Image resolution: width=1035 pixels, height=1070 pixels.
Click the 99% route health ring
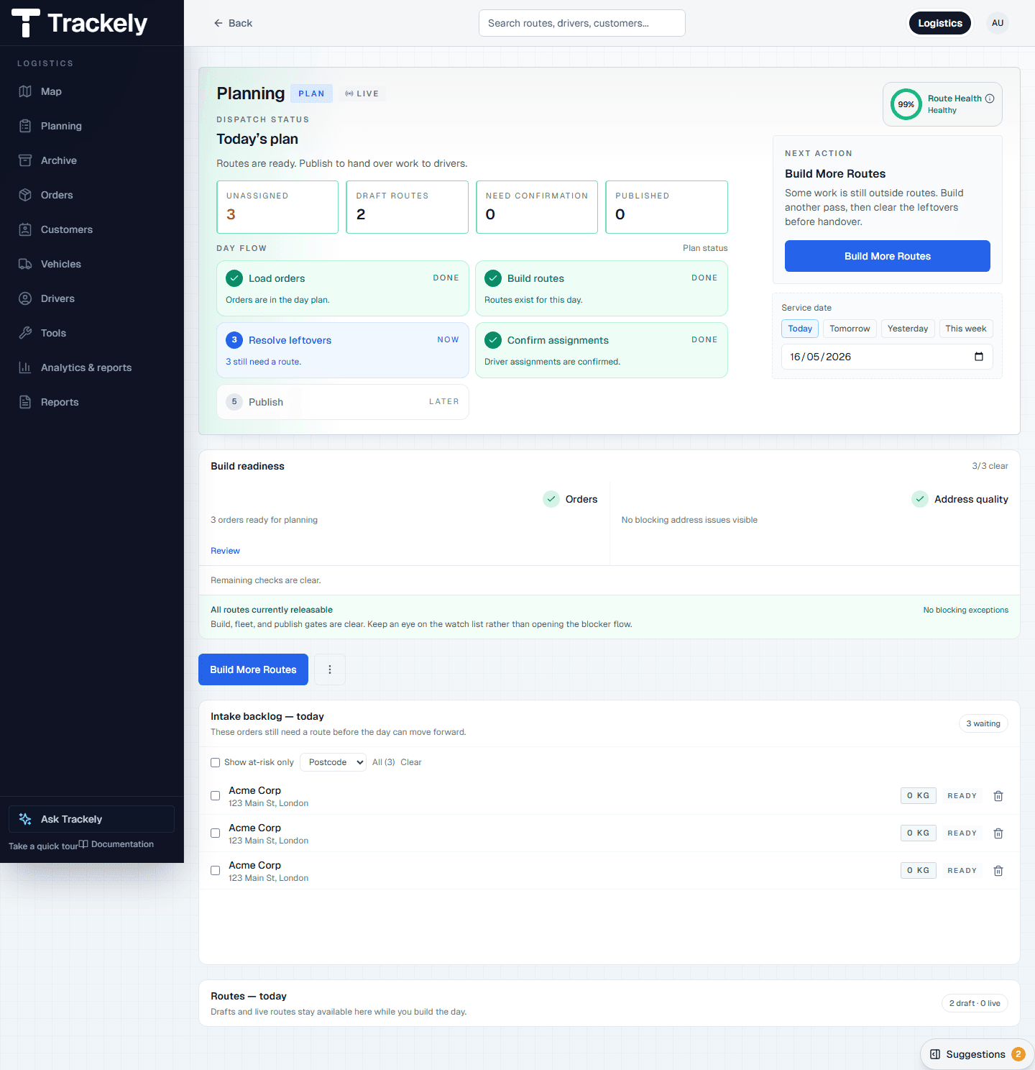[x=906, y=104]
